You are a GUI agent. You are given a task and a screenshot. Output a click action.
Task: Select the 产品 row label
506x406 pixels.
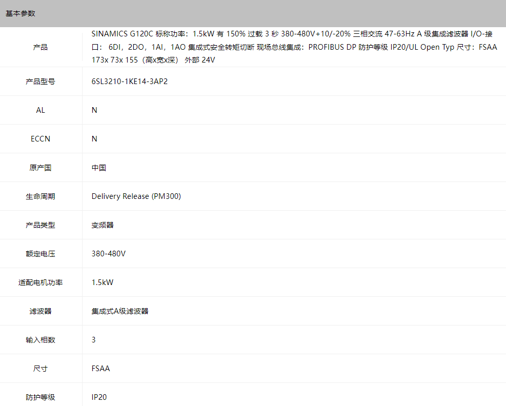41,47
